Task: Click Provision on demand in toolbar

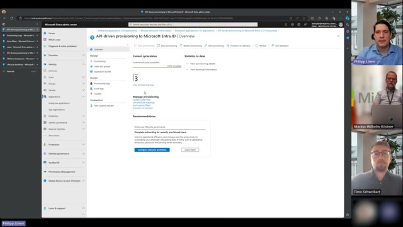Action: click(x=238, y=45)
